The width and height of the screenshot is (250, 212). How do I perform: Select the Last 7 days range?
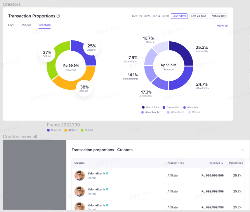coord(179,16)
